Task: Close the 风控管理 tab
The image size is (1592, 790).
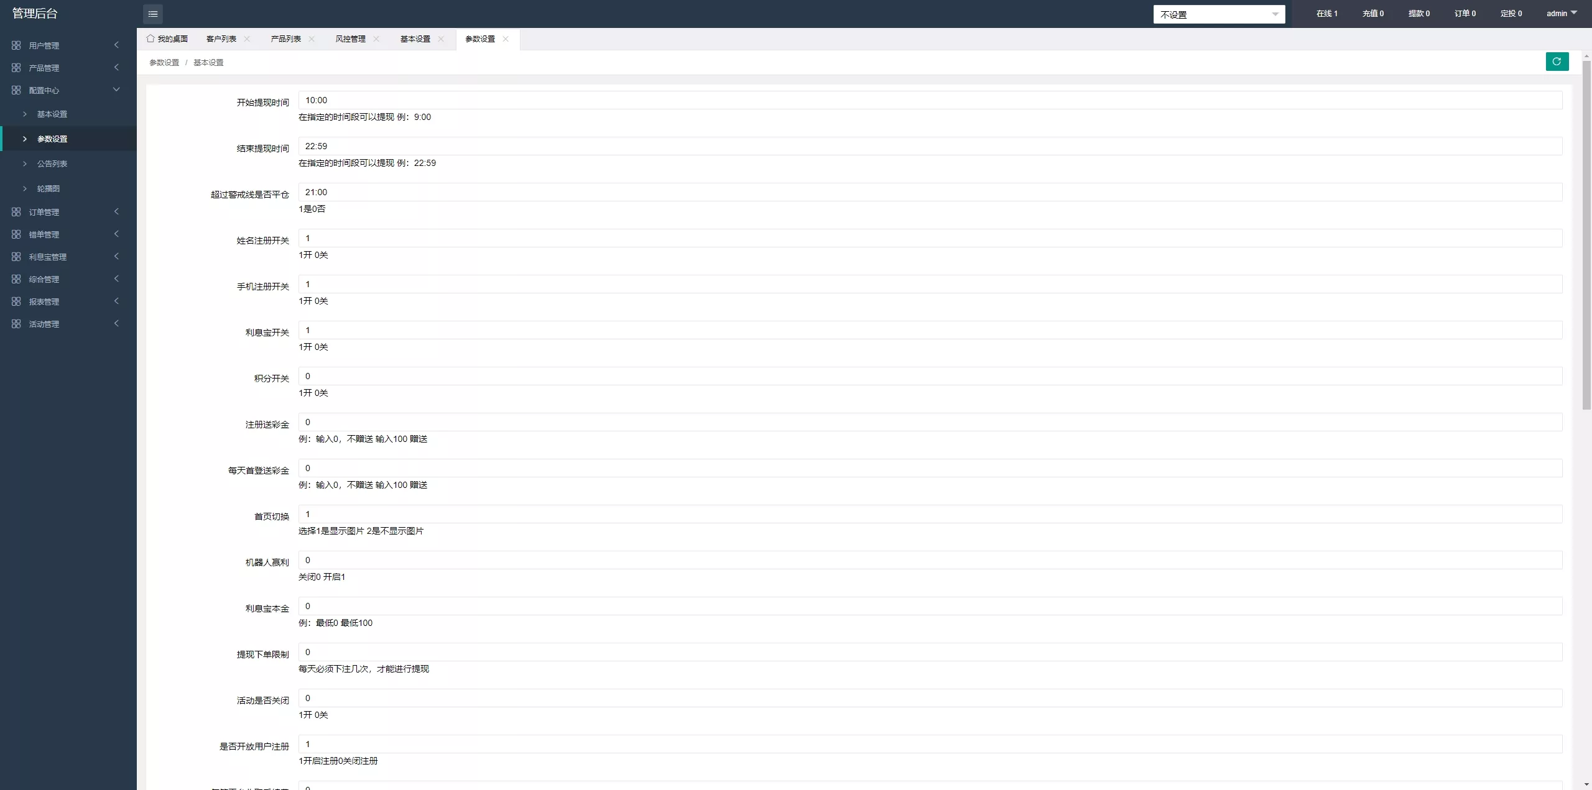Action: (376, 39)
